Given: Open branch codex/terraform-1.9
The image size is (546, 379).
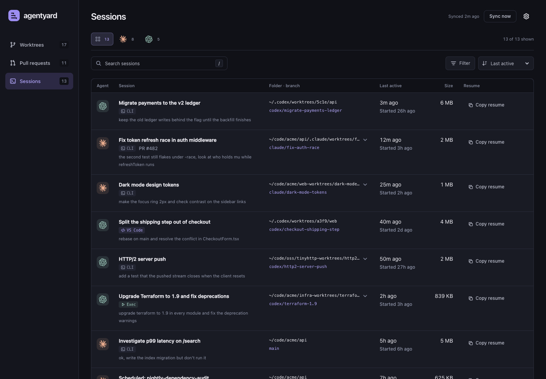Looking at the screenshot, I should 293,304.
